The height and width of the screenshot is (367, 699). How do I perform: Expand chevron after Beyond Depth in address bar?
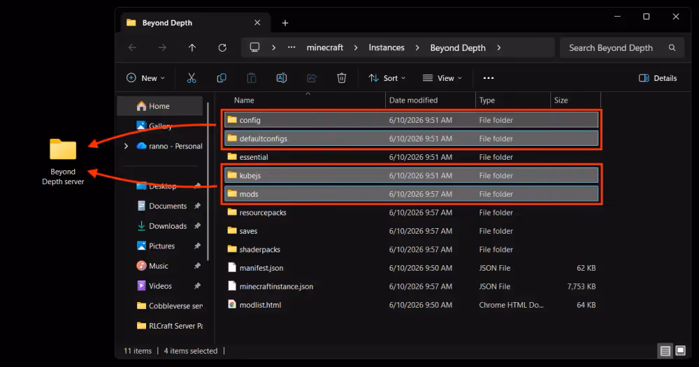[498, 47]
